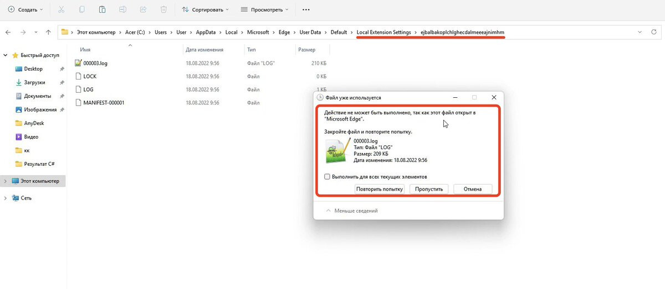665x289 pixels.
Task: Navigate to Local Extension Settings breadcrumb
Action: pyautogui.click(x=384, y=33)
